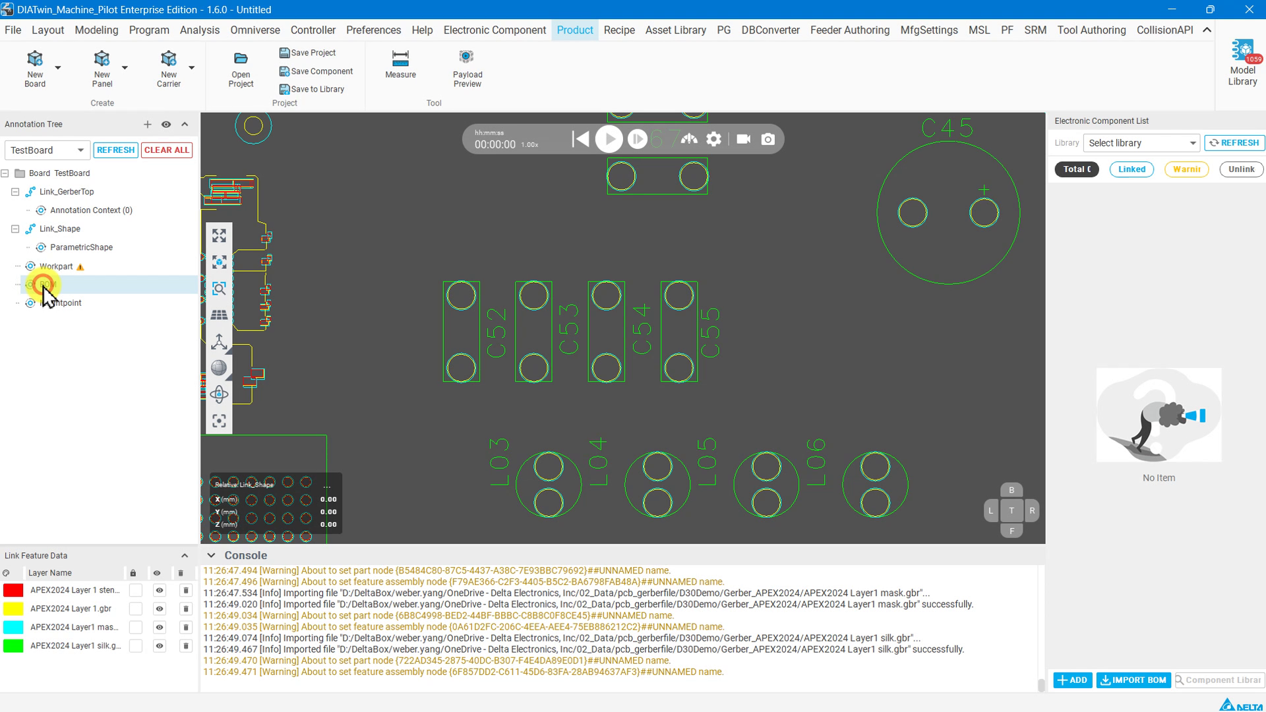Hide the APEX2024 Layer 1.gbr layer
Screen dimensions: 1266x712
pos(159,608)
